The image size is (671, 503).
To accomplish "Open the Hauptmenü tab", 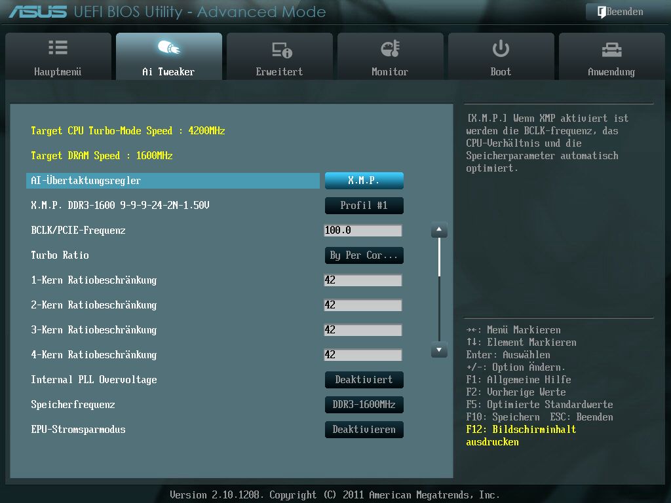I will (58, 56).
